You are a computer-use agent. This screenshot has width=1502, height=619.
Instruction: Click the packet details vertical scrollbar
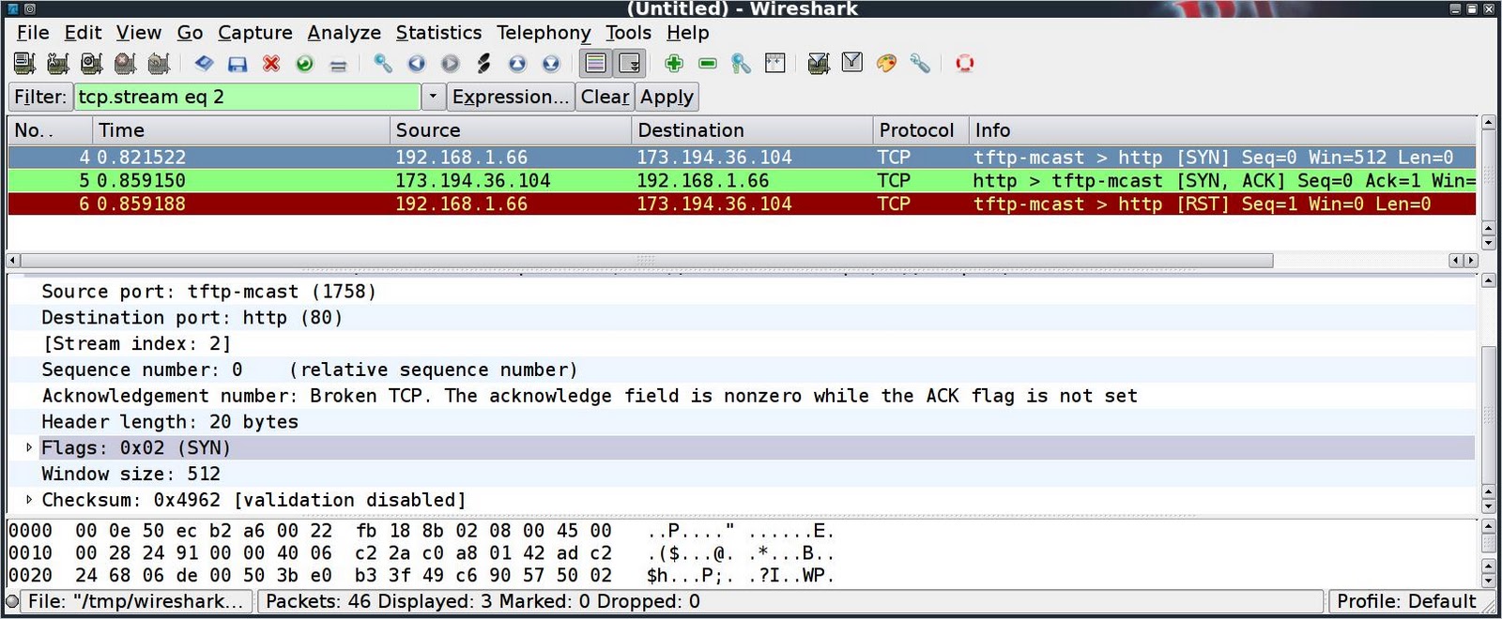pyautogui.click(x=1488, y=415)
